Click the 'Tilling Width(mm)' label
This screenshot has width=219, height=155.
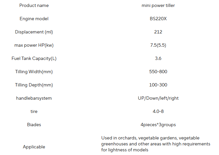(34, 72)
